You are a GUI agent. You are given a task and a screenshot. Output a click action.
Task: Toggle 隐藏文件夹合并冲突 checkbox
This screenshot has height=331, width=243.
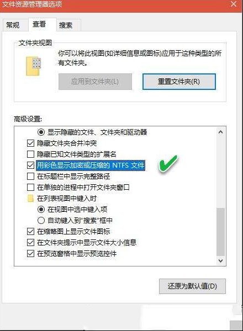coord(30,143)
